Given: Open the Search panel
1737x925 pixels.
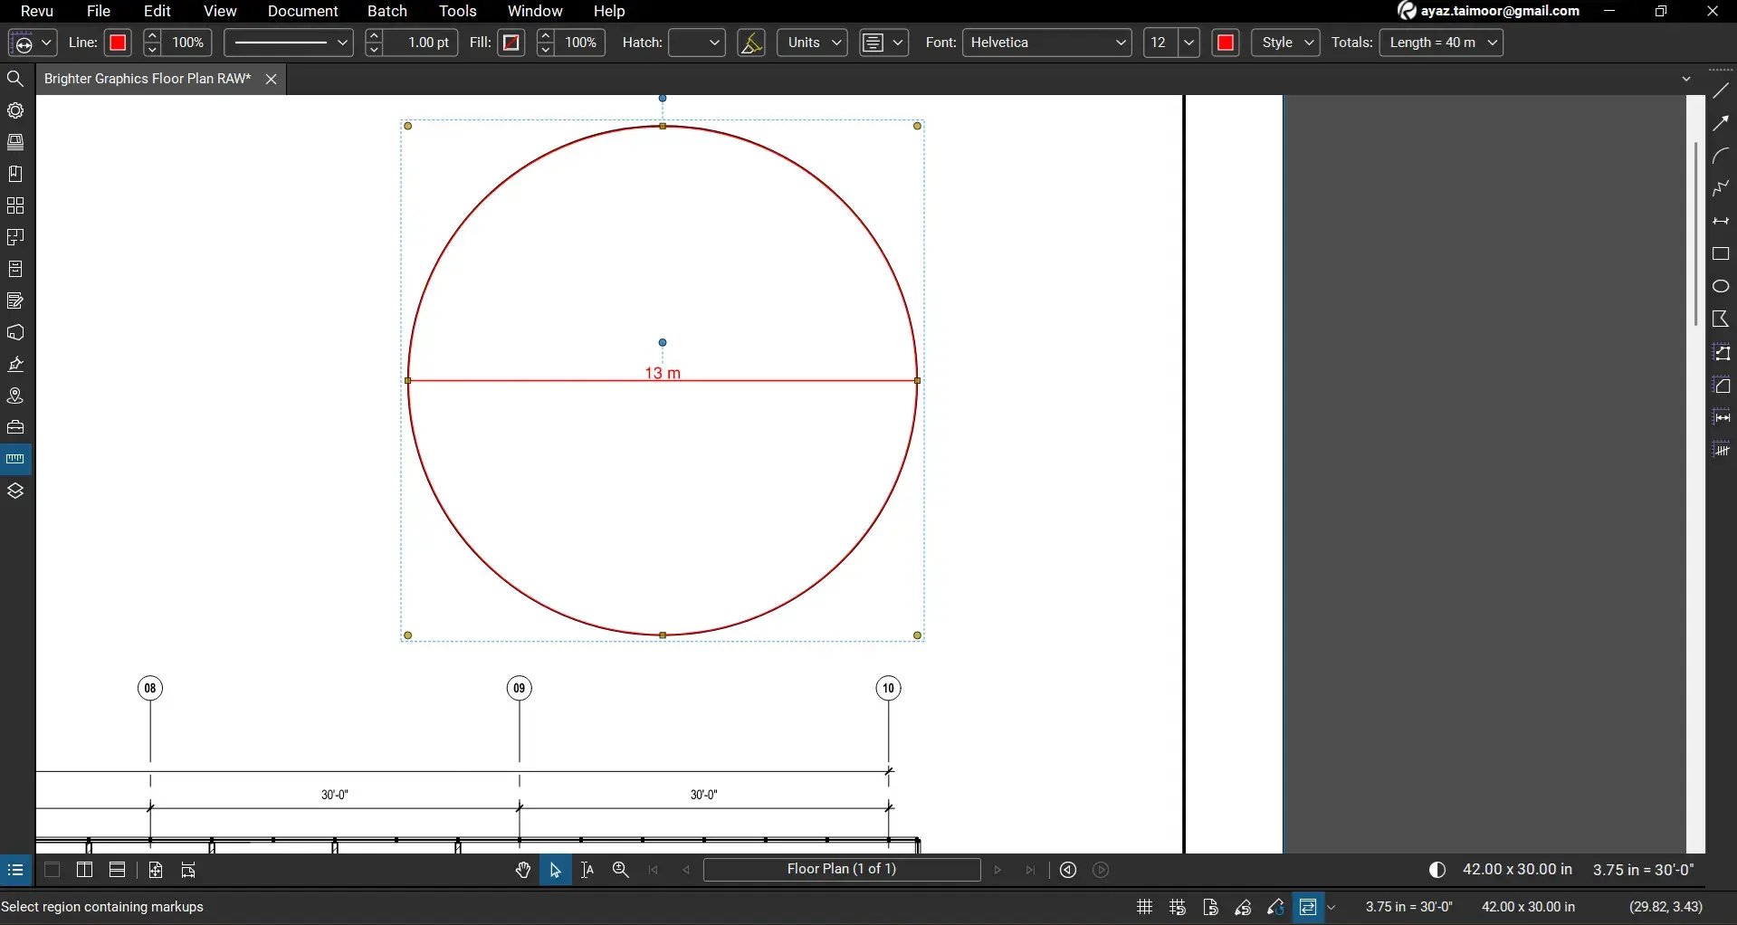Looking at the screenshot, I should click(15, 79).
